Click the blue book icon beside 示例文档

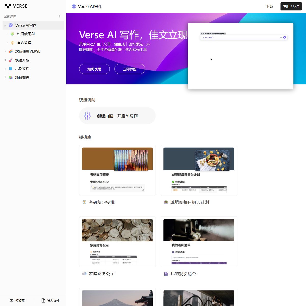pos(11,69)
